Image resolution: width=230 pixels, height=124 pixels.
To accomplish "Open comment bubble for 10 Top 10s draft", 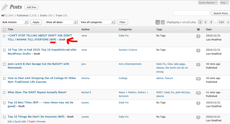I will coord(198,50).
